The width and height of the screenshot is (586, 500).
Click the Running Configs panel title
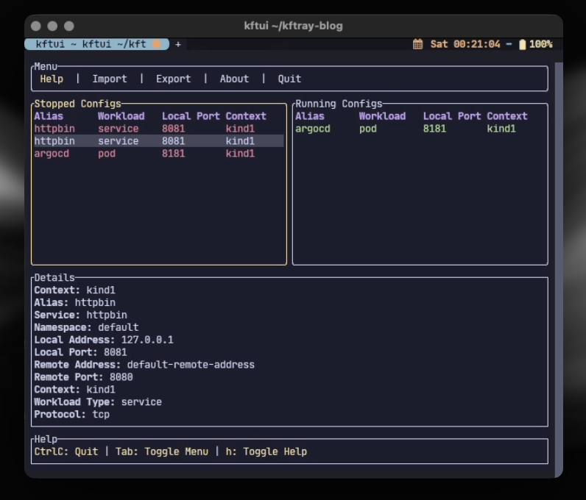pyautogui.click(x=339, y=104)
